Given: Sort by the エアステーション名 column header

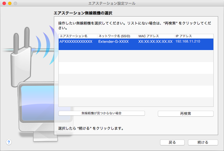Looking at the screenshot, I should (x=77, y=36).
